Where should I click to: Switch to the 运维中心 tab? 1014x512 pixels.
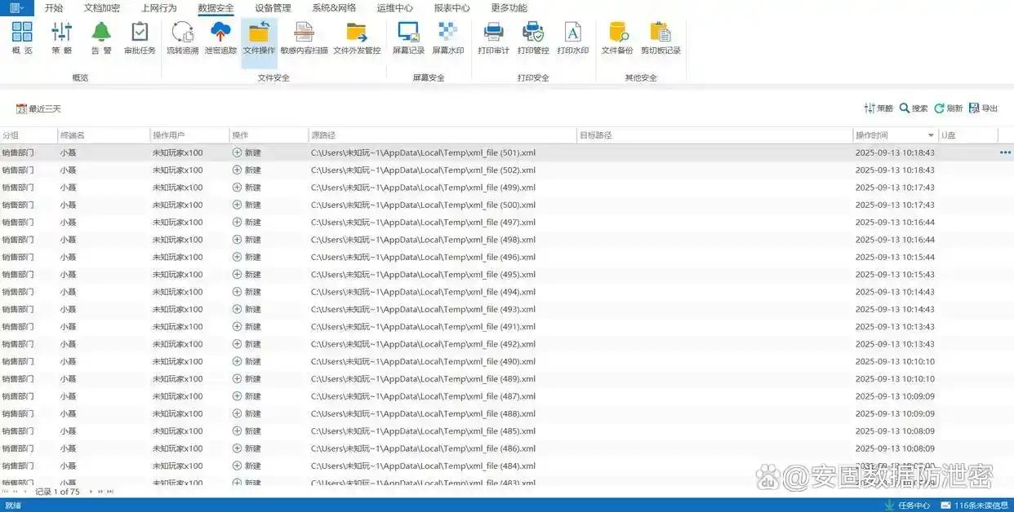pyautogui.click(x=394, y=8)
